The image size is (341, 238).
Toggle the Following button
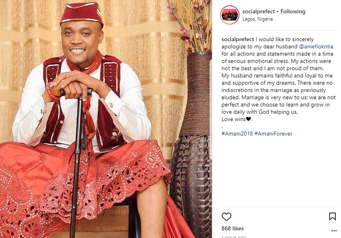tap(293, 11)
